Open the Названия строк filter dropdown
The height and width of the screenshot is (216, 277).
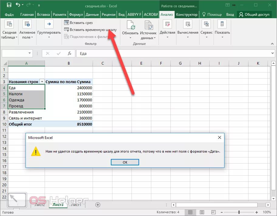point(42,82)
